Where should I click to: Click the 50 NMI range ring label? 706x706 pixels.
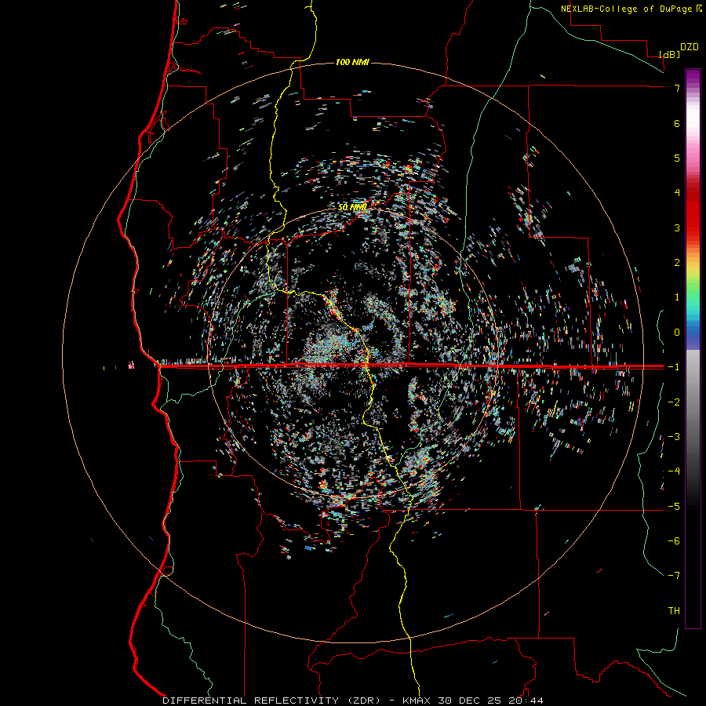352,207
